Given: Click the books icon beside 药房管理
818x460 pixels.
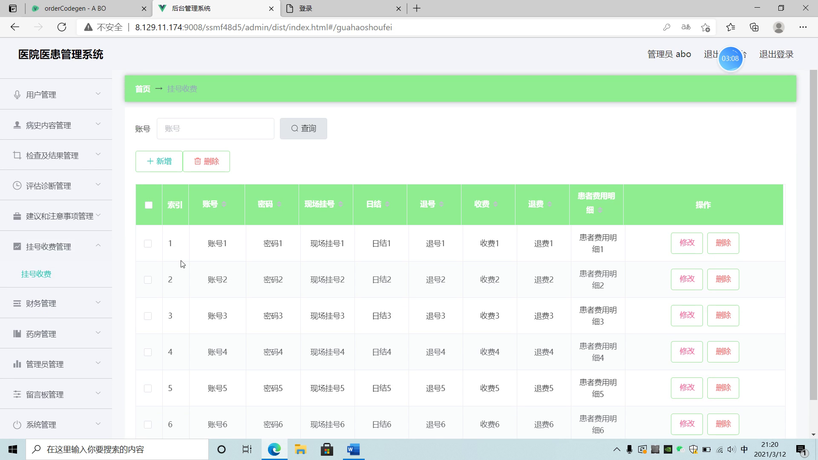Looking at the screenshot, I should tap(17, 333).
